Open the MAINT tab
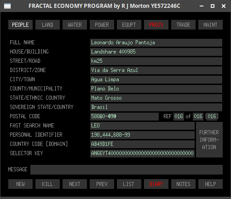231x199 pixels. pos(210,24)
